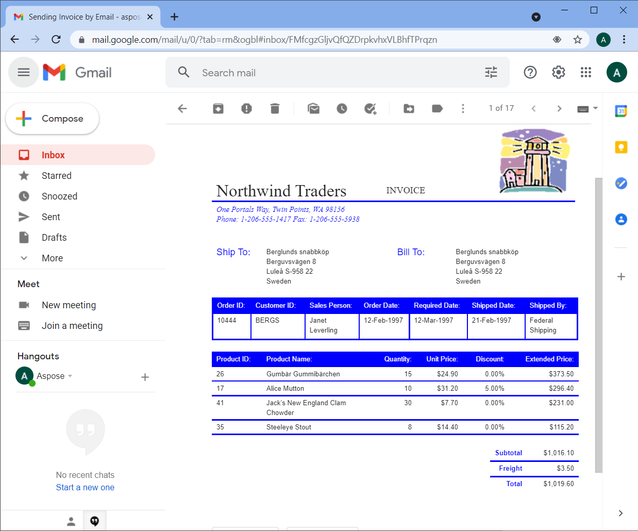The width and height of the screenshot is (638, 531).
Task: Click the Northwind Traders heading
Action: coord(281,191)
